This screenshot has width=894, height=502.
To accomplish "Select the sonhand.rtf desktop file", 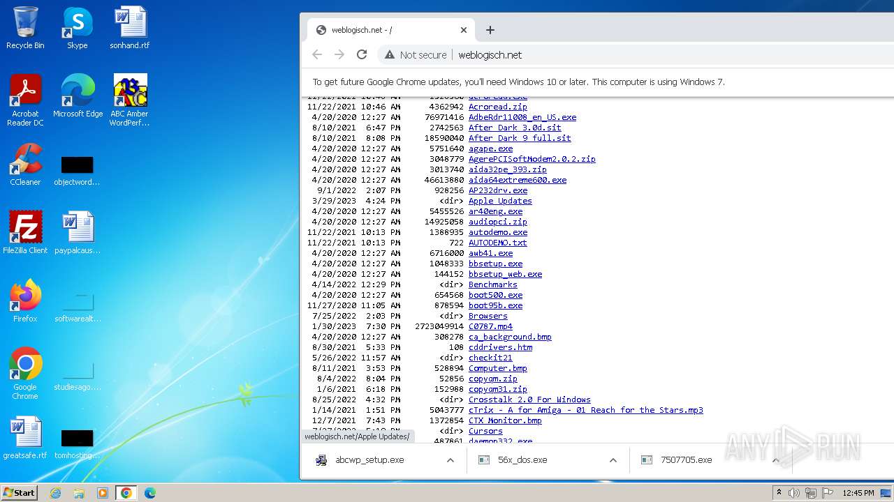I will 129,28.
